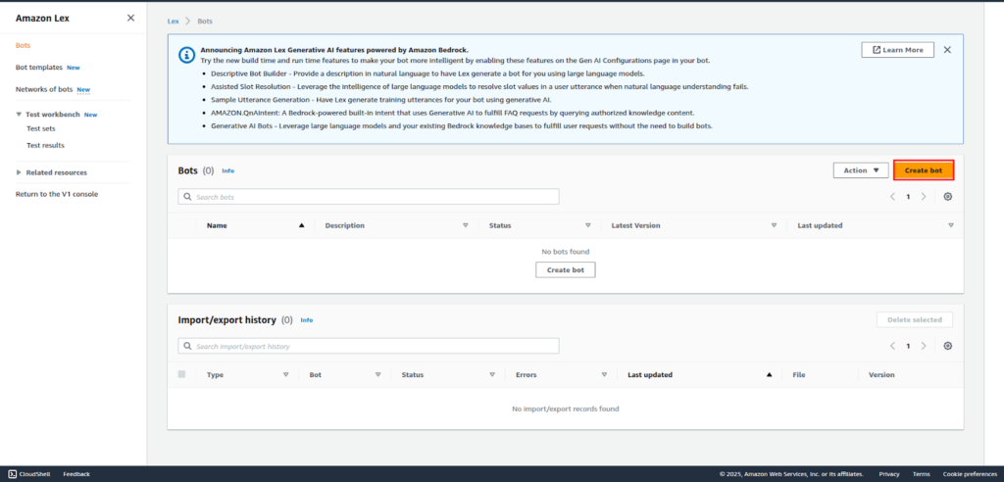This screenshot has height=482, width=1004.
Task: Click the File column header
Action: [x=798, y=374]
